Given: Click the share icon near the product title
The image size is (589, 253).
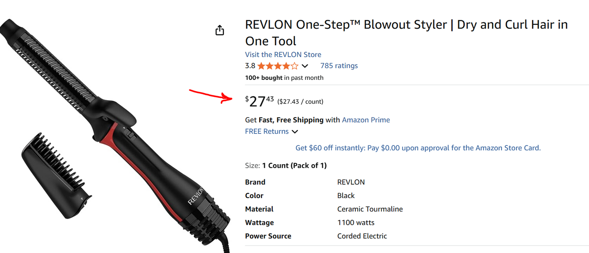Looking at the screenshot, I should (x=220, y=30).
